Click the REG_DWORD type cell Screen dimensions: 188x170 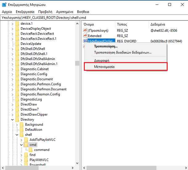click(x=127, y=41)
